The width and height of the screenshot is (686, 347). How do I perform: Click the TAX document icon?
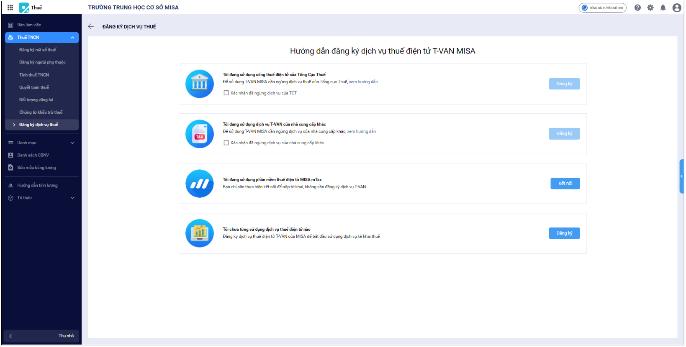tap(200, 133)
